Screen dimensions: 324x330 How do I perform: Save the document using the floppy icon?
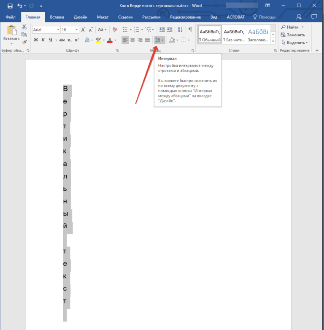(10, 6)
